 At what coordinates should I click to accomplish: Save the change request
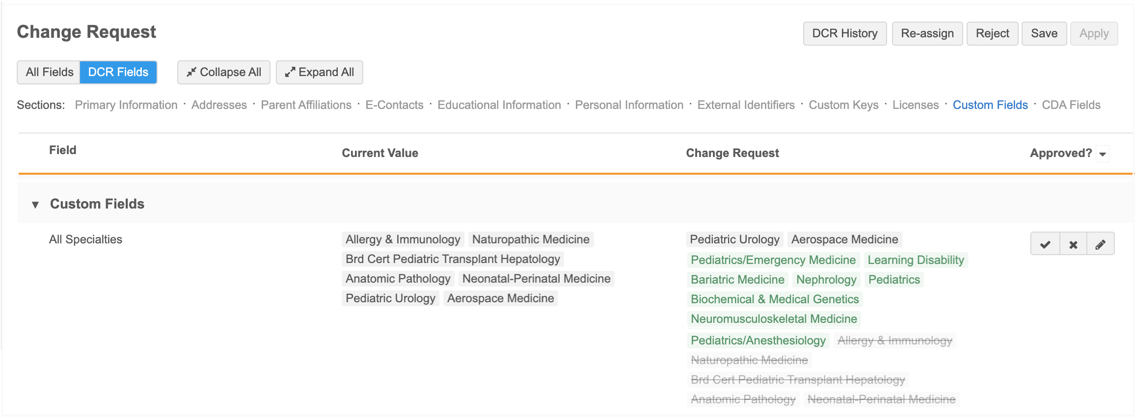click(x=1044, y=33)
